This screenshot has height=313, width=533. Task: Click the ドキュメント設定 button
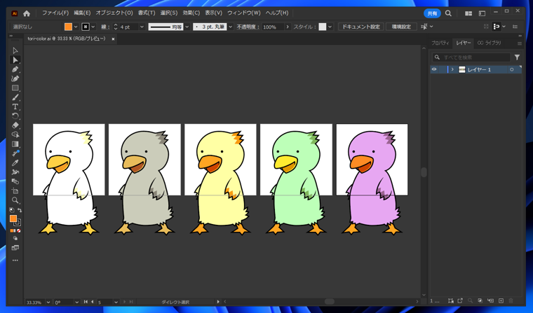pos(361,27)
